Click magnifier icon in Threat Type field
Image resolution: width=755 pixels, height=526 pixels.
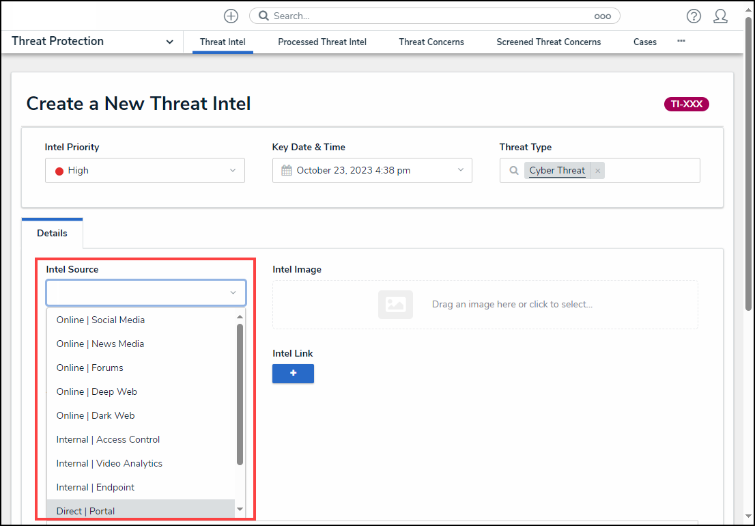(x=513, y=171)
